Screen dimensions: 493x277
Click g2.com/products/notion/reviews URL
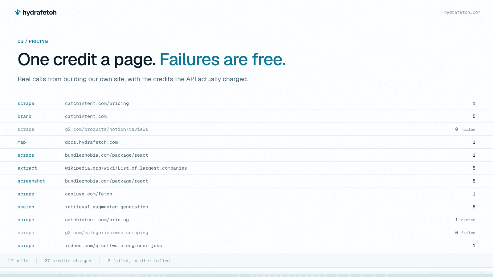(x=106, y=129)
